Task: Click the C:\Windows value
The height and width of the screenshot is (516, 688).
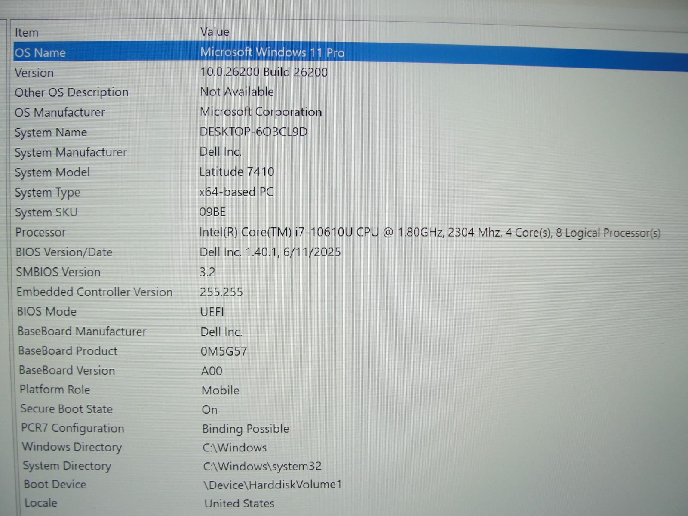Action: pos(234,448)
